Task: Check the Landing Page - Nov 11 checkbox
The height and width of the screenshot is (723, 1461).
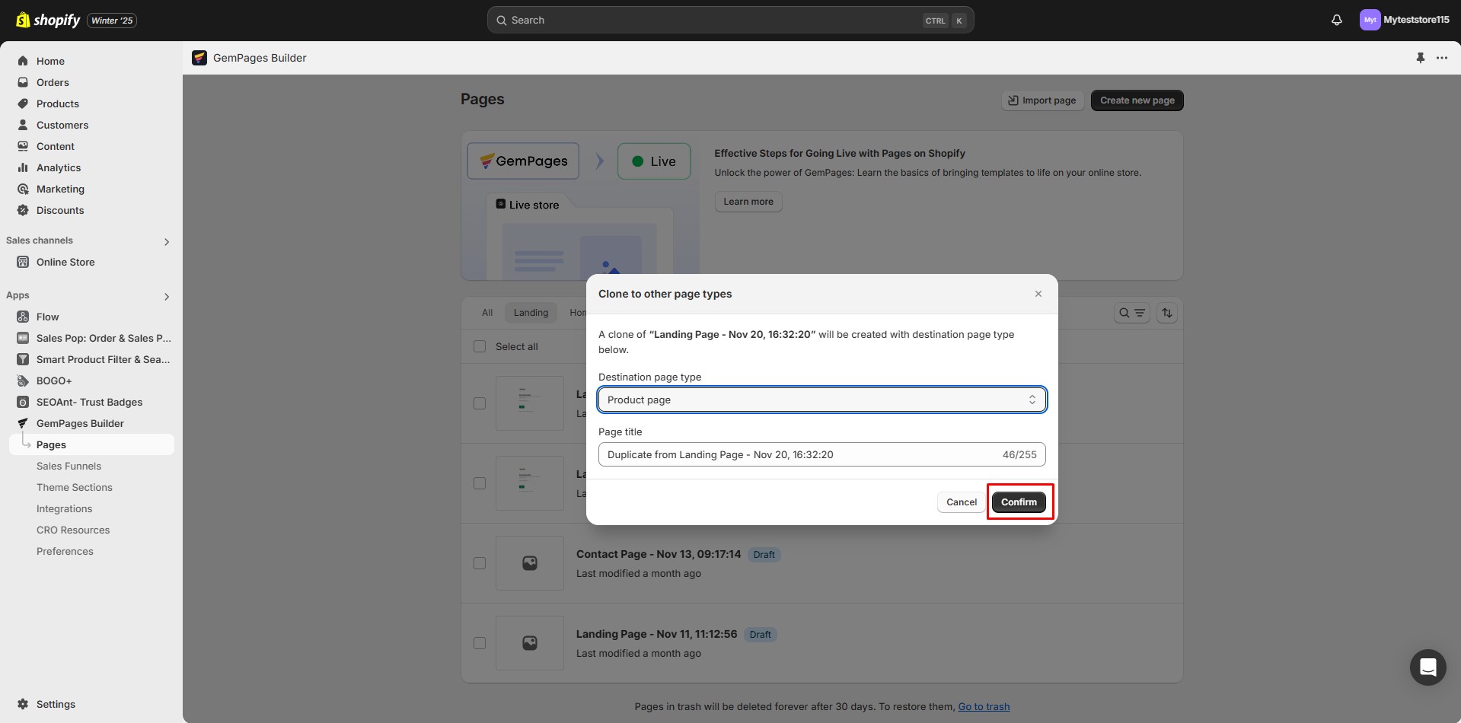Action: coord(480,643)
